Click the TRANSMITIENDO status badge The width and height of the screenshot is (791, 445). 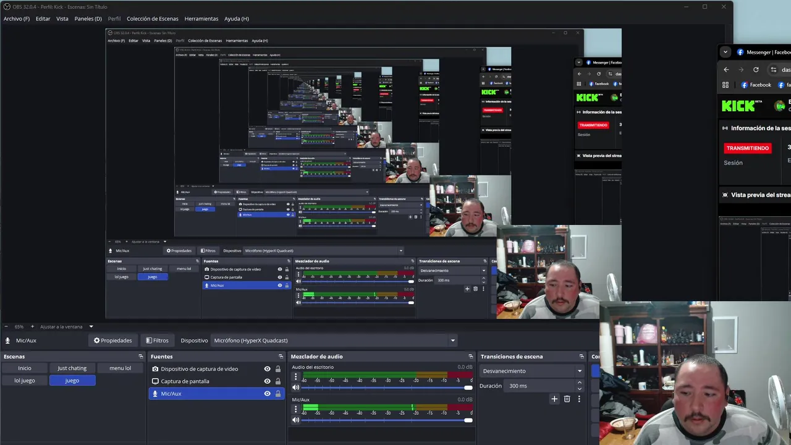[x=748, y=148]
